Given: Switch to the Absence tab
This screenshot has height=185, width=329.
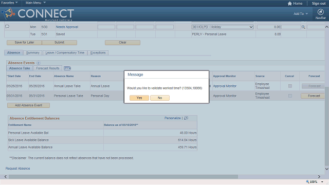Looking at the screenshot, I should click(x=14, y=52).
